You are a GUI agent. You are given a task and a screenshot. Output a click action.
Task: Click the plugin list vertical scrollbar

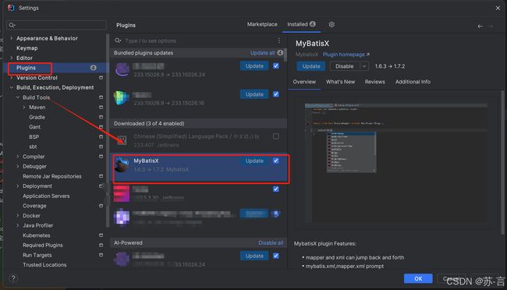285,55
